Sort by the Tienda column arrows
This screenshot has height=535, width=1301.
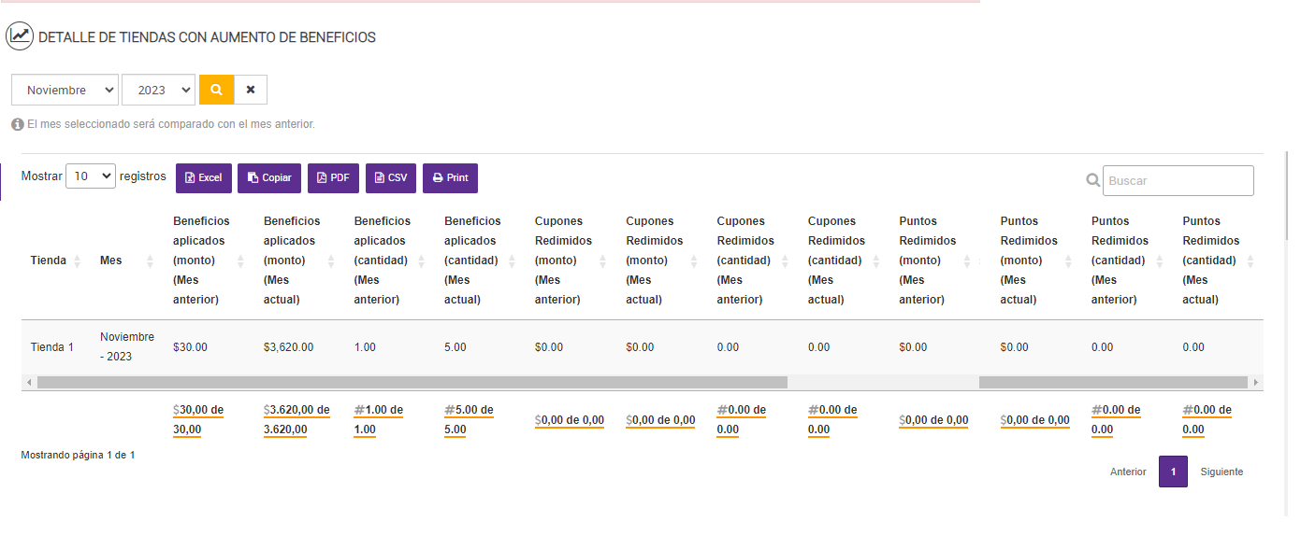coord(78,260)
